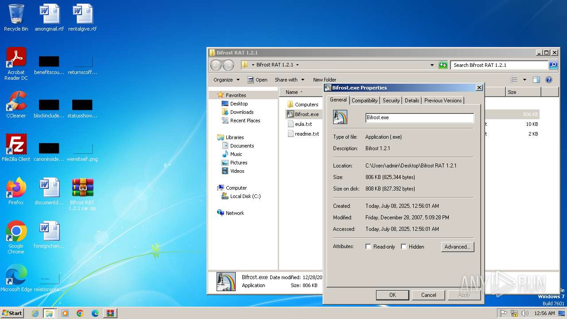The height and width of the screenshot is (319, 567).
Task: Toggle the preview pane icon
Action: [536, 80]
